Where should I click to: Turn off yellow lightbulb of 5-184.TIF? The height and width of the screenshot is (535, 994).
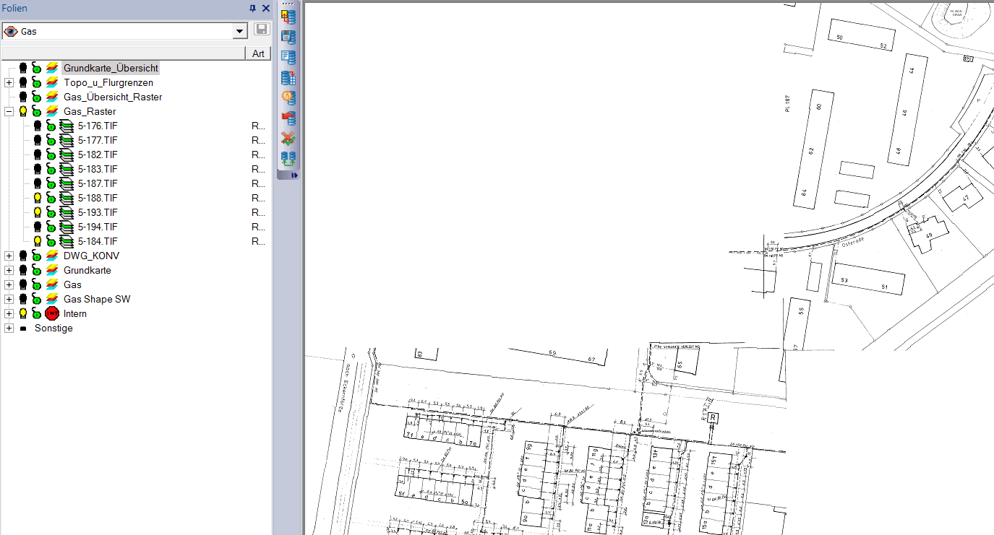(x=38, y=241)
